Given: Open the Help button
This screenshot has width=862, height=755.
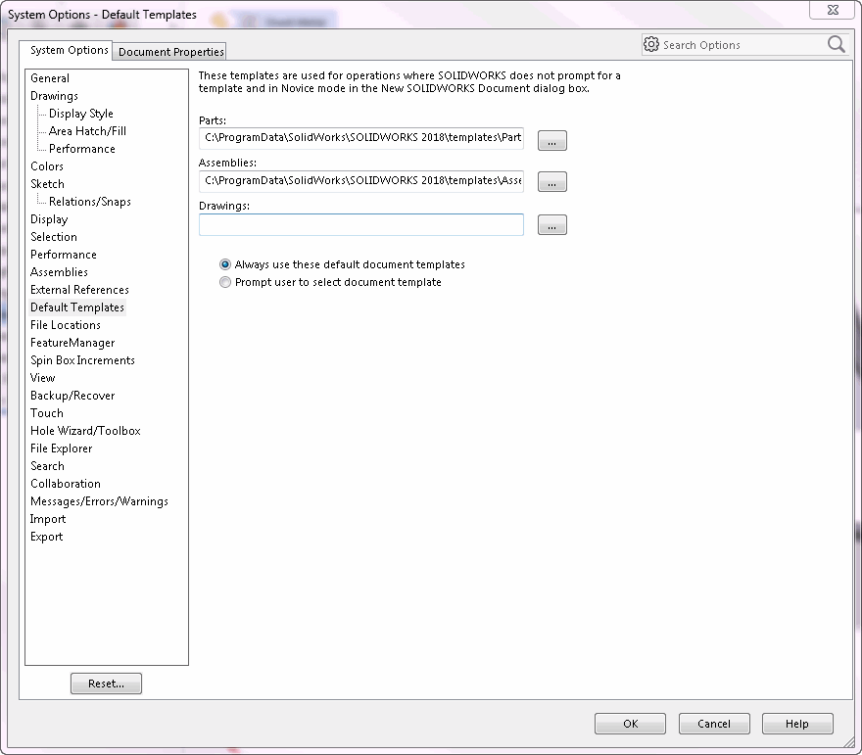Looking at the screenshot, I should click(797, 724).
